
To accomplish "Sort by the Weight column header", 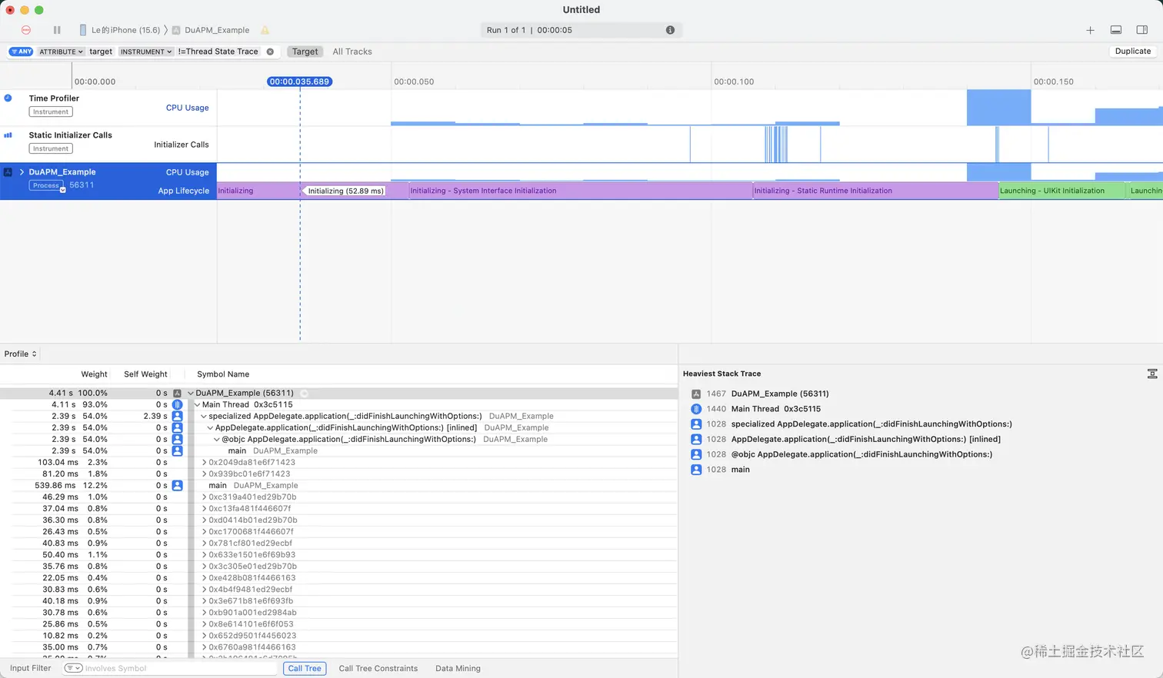I will (x=94, y=374).
